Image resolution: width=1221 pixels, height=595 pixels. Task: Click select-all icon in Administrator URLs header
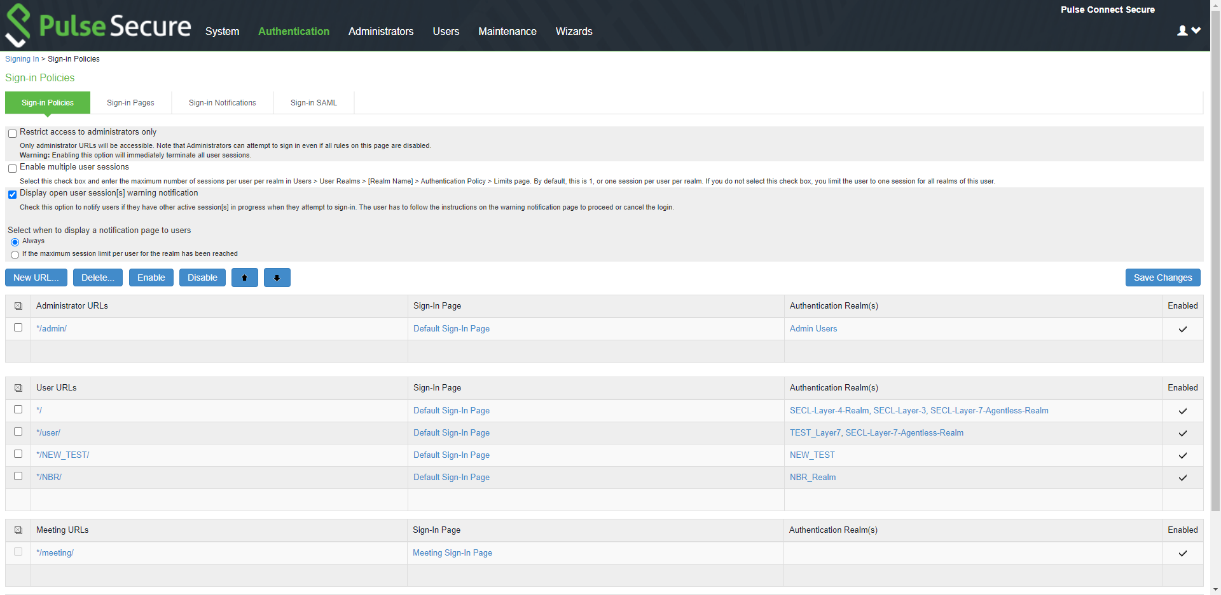[18, 306]
